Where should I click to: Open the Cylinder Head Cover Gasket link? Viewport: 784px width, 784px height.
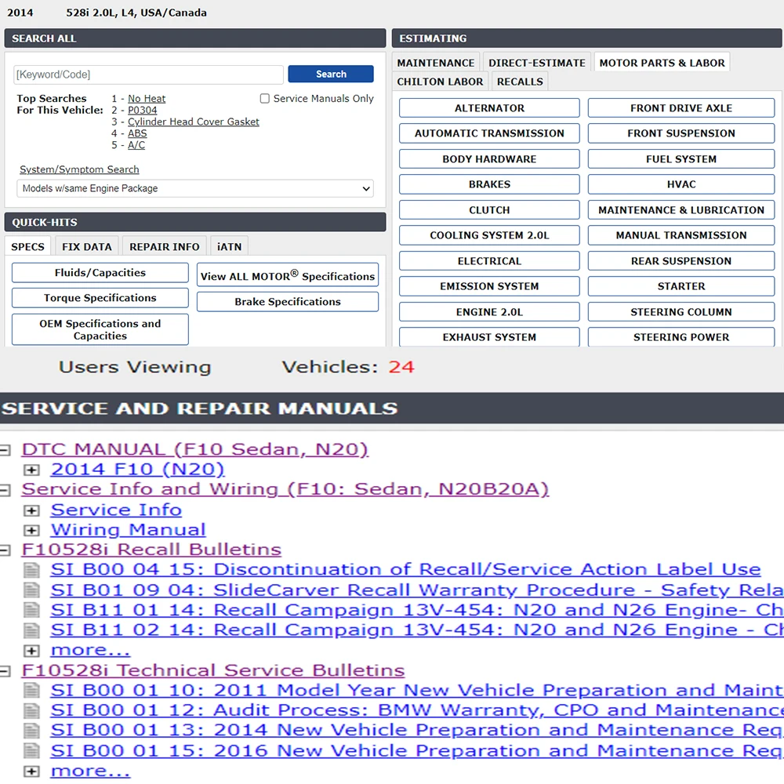194,122
